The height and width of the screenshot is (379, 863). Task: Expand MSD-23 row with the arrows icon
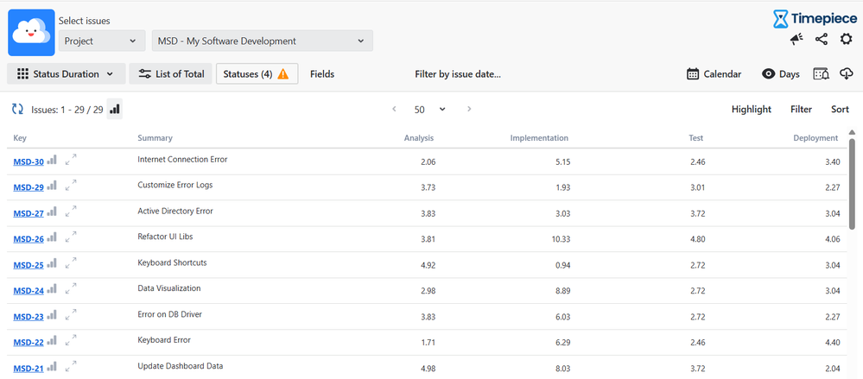point(71,315)
